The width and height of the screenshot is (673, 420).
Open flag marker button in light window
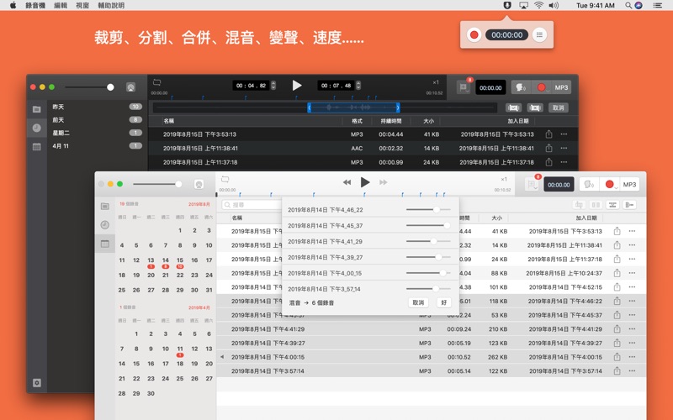pyautogui.click(x=532, y=184)
